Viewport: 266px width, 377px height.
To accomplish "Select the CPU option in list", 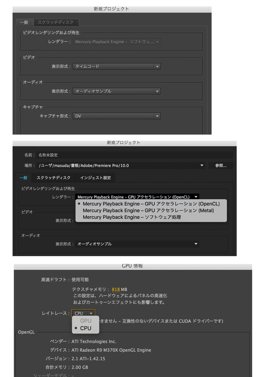I will coord(86,328).
